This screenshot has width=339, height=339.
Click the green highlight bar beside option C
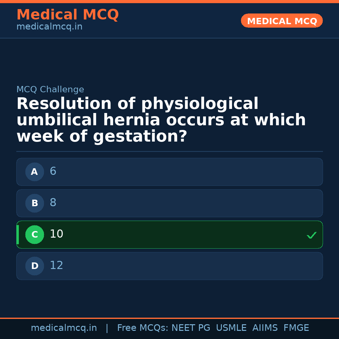click(18, 234)
